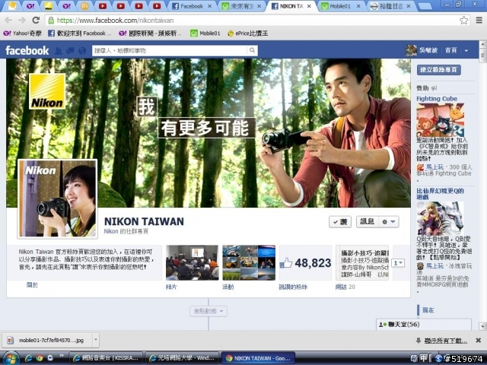Click the Facebook friend requests icon
The width and height of the screenshot is (487, 365).
[59, 51]
